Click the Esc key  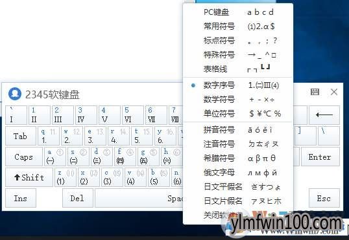tap(324, 198)
